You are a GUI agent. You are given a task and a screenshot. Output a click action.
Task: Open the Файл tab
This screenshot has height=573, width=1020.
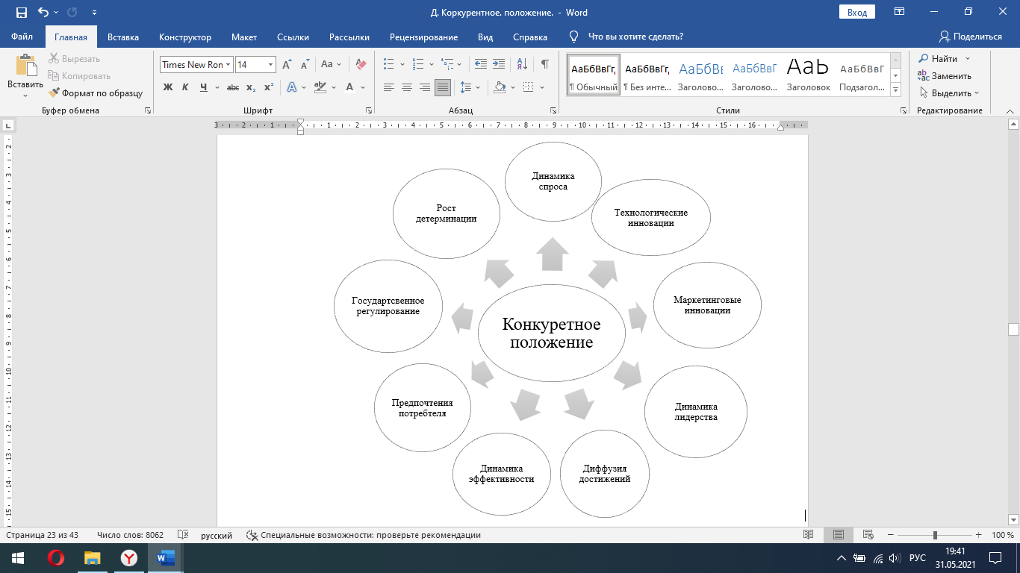pos(22,37)
